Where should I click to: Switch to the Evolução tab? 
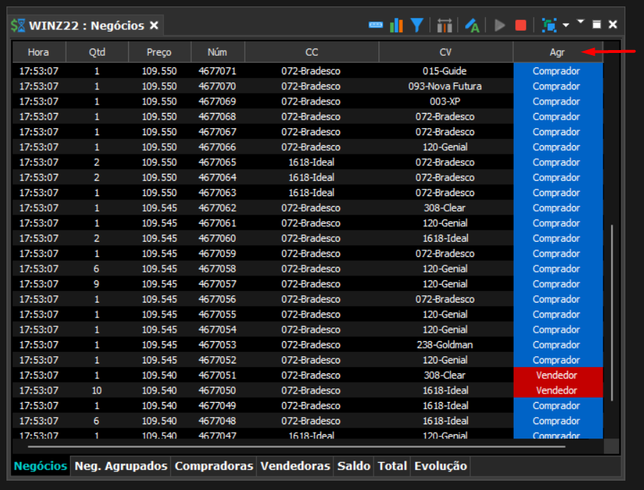(x=440, y=466)
